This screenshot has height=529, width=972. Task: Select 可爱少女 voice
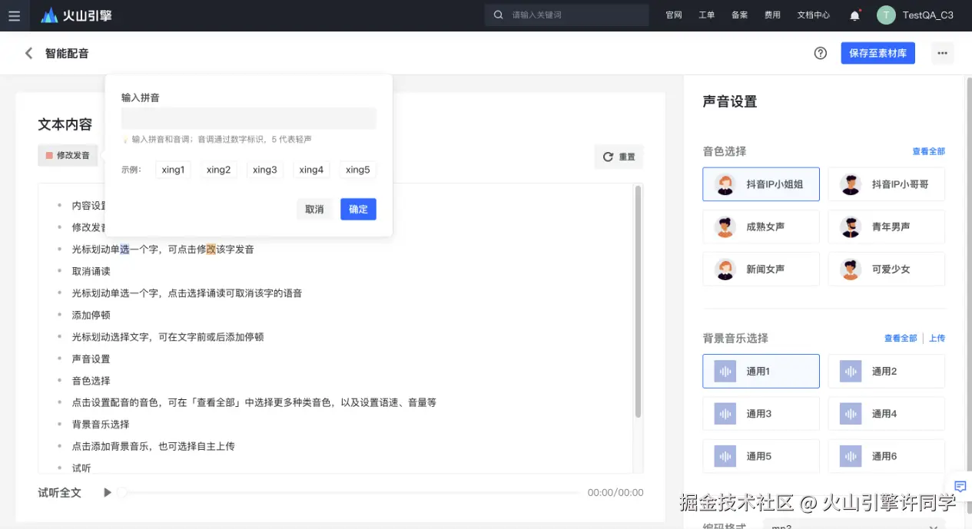pos(886,269)
